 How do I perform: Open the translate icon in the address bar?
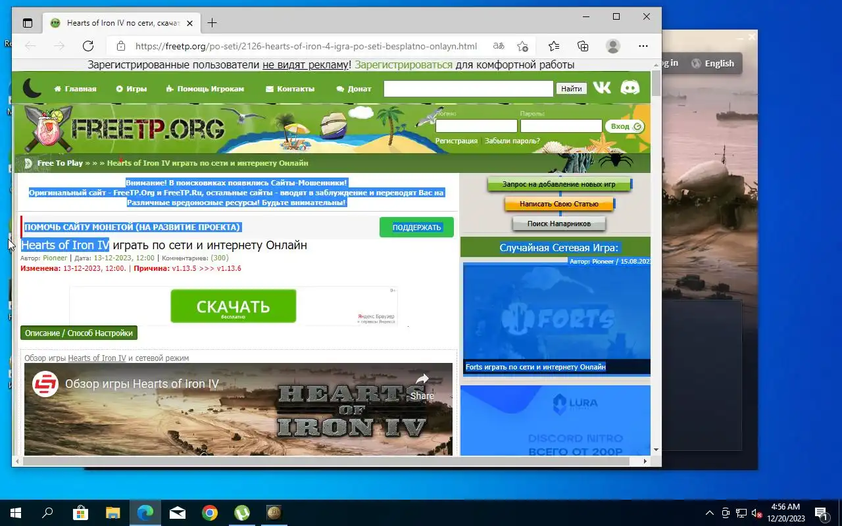tap(499, 46)
